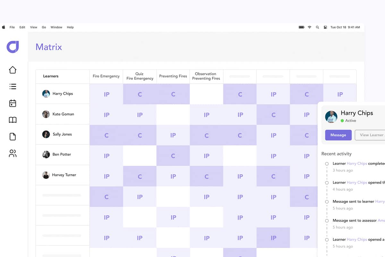Click Harvey Turner Preventing Fires IP cell

[173, 176]
